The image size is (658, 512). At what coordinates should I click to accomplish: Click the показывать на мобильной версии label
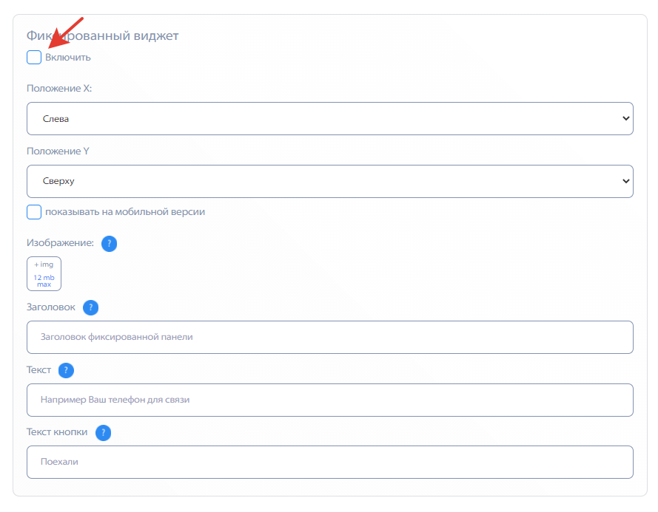pyautogui.click(x=125, y=212)
